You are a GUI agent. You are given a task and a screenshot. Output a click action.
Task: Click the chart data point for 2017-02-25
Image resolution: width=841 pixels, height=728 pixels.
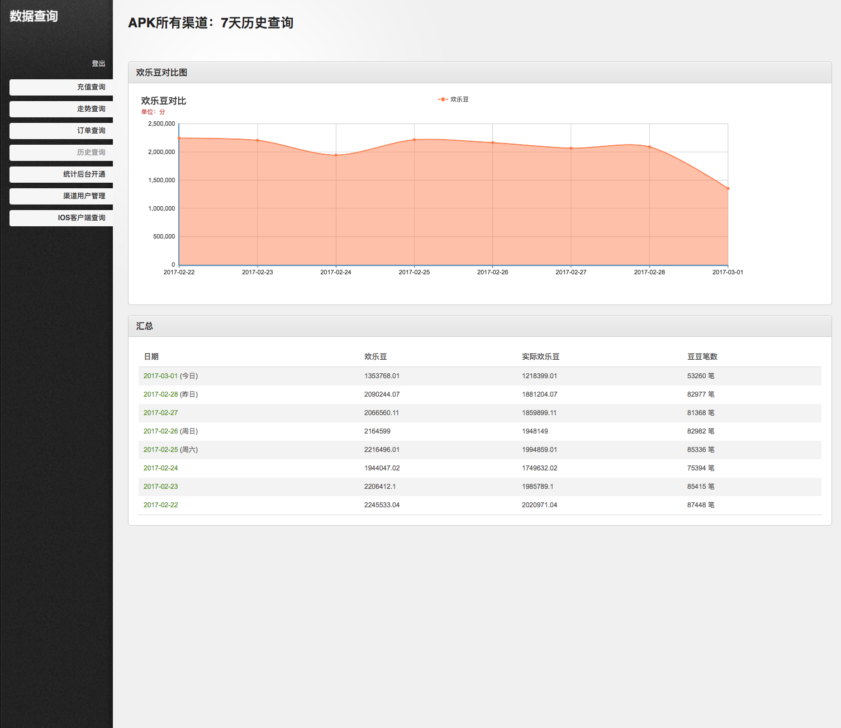414,140
